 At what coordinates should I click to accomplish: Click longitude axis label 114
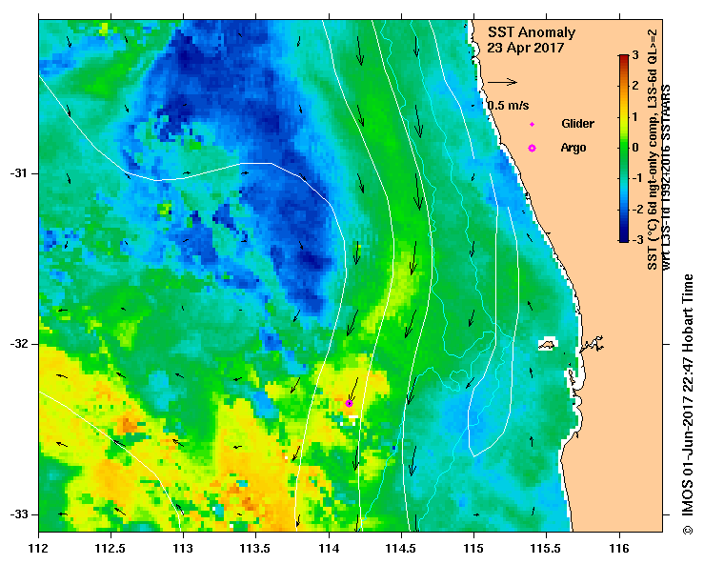click(x=329, y=549)
